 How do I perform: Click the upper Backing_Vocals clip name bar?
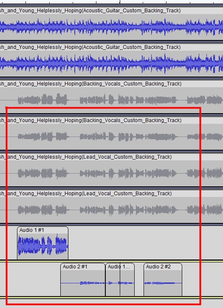pyautogui.click(x=111, y=84)
